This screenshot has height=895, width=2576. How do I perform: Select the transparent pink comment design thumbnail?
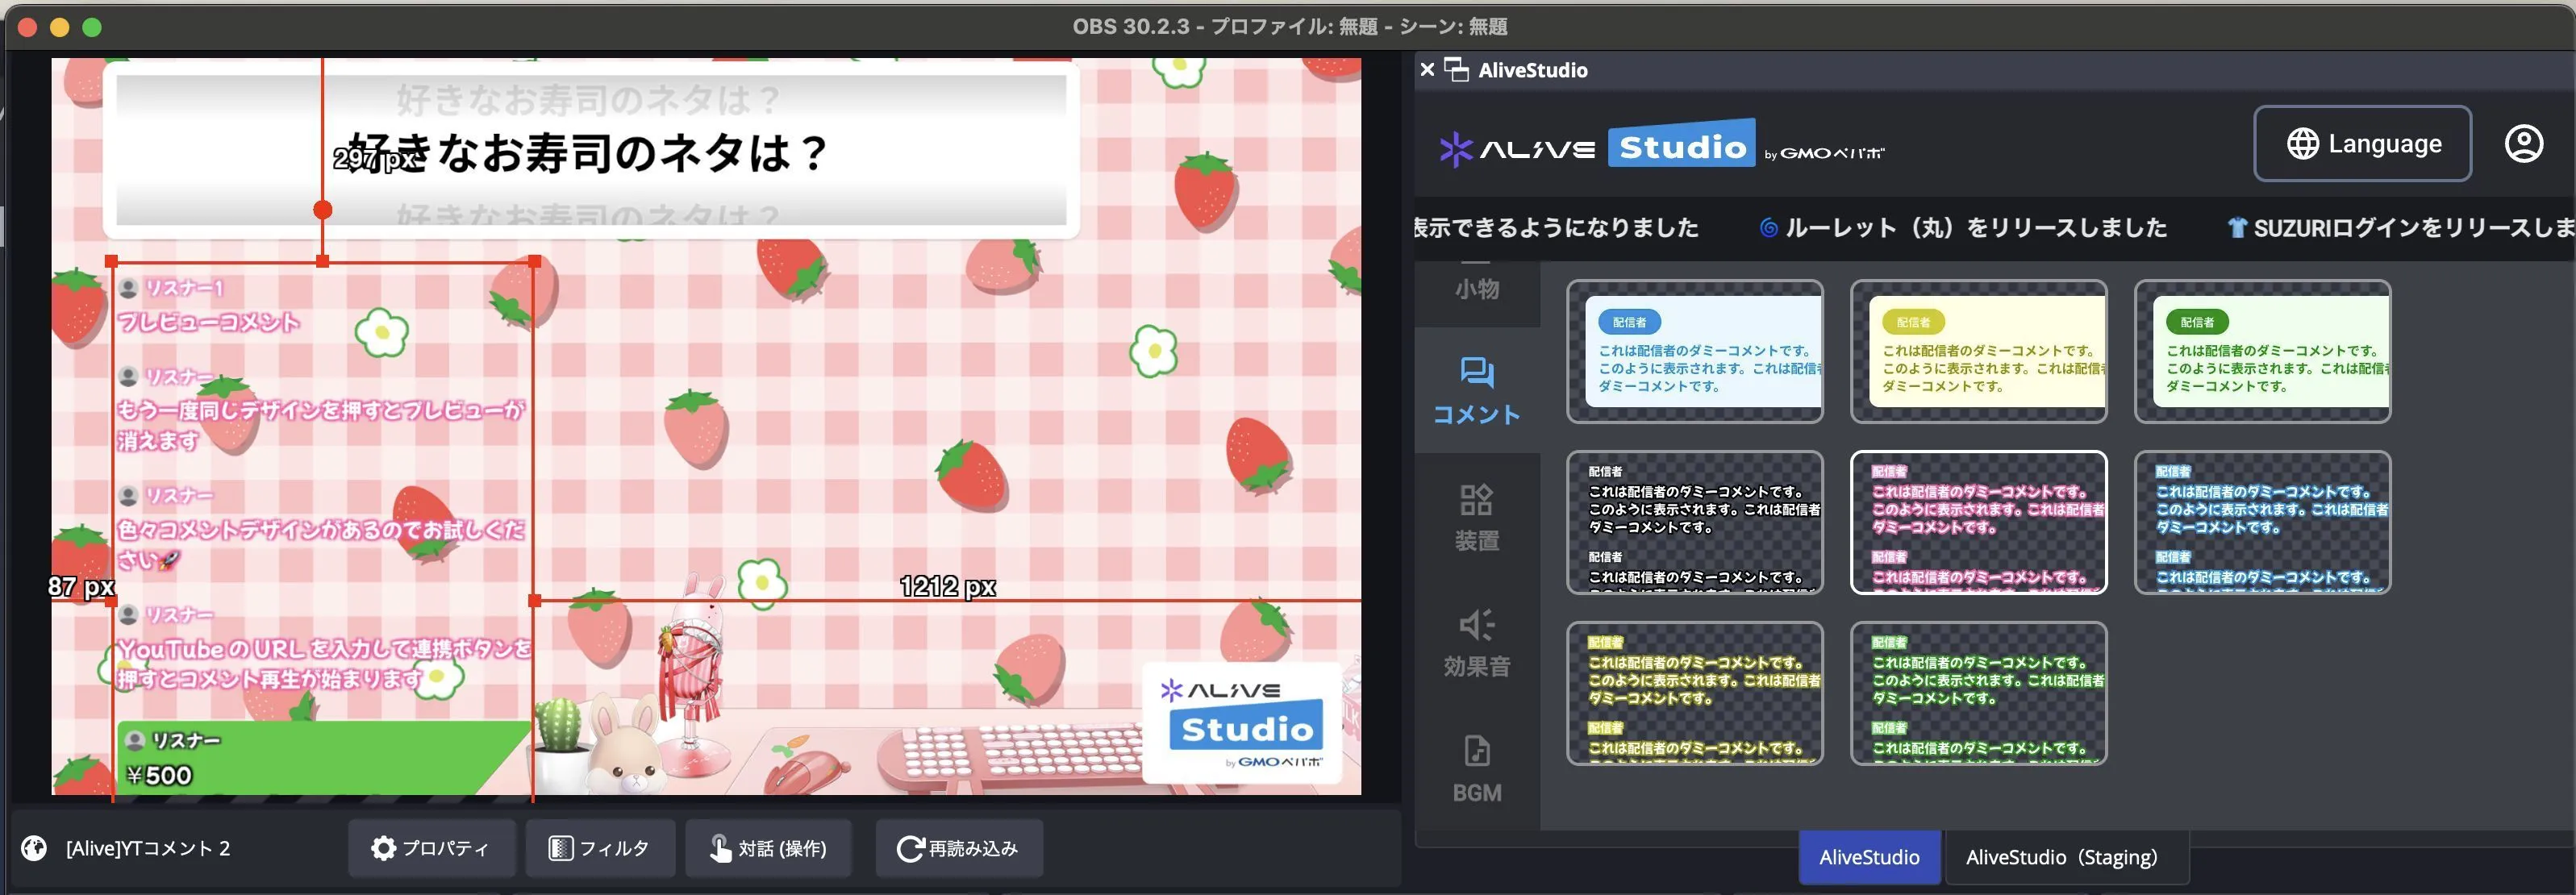[1980, 522]
